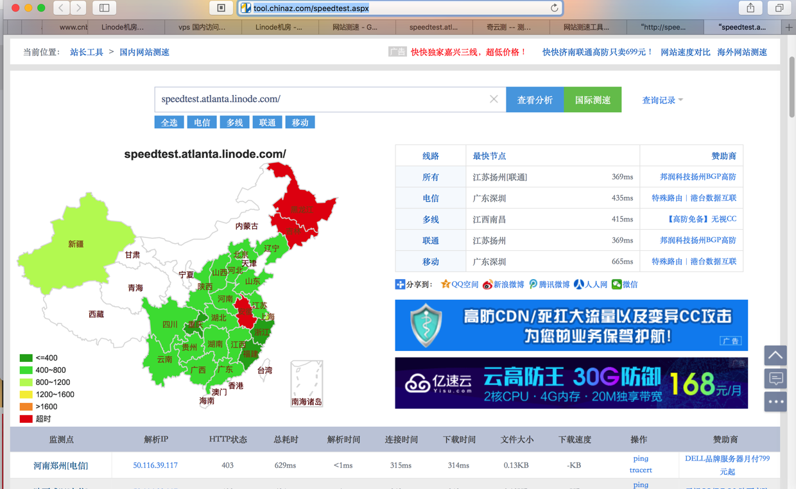Run ping for 河南郑州 row
796x489 pixels.
[x=641, y=458]
